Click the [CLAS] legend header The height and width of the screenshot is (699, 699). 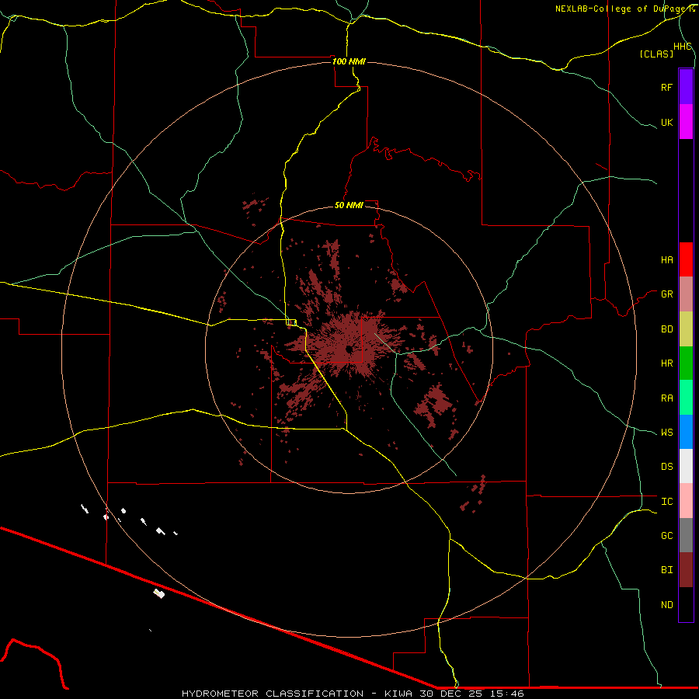tap(656, 54)
